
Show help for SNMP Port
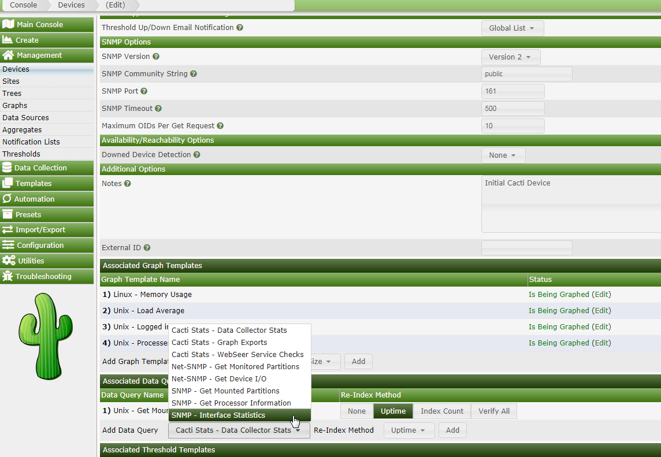(144, 91)
